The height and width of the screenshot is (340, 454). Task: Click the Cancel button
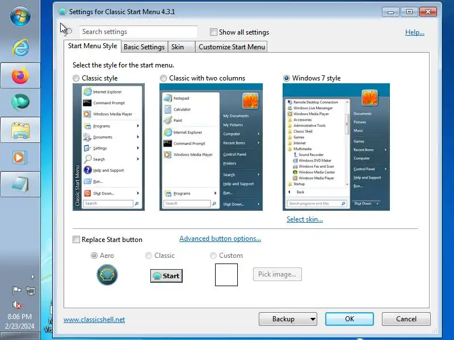406,319
